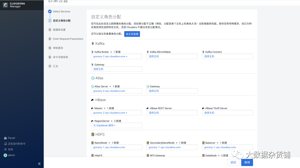The height and width of the screenshot is (168, 300).
Task: Select step 3 数据库设置
Action: tap(59, 30)
